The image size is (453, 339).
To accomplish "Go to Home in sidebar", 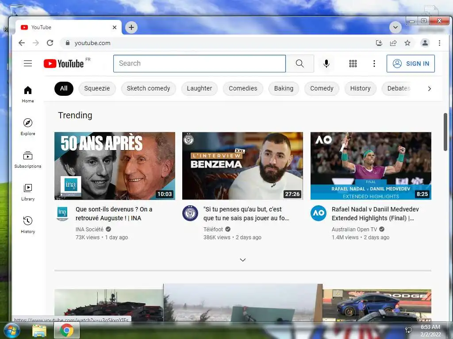I will (28, 94).
